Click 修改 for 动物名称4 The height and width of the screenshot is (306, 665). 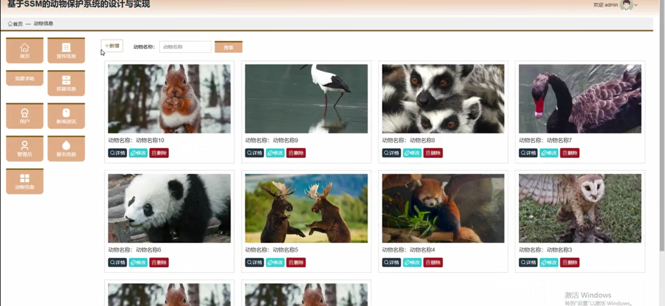(x=412, y=263)
